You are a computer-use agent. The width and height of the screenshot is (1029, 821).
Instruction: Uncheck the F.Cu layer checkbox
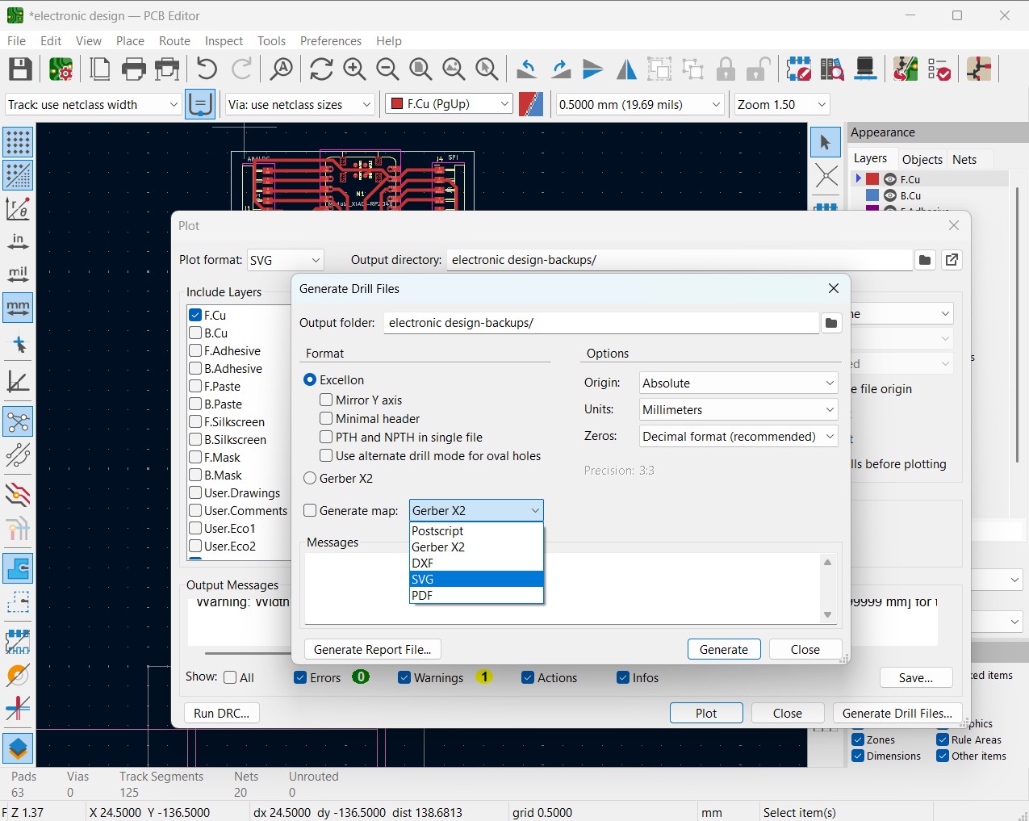click(195, 315)
